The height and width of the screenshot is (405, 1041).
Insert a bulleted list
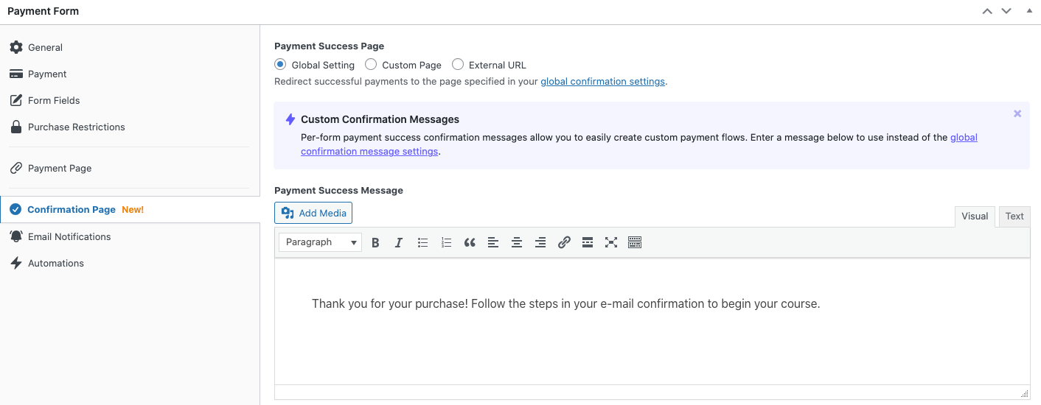[x=422, y=242]
